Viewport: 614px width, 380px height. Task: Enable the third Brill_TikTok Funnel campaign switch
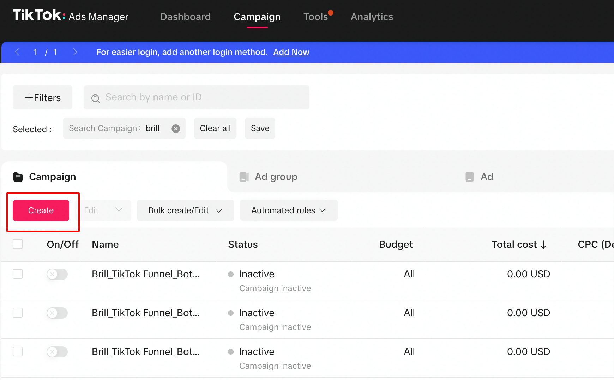tap(57, 352)
